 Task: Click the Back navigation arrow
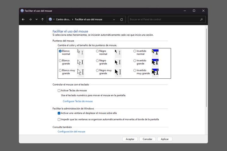[23, 20]
